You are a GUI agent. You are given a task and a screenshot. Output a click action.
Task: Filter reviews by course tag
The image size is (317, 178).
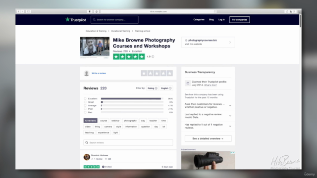coord(104,121)
